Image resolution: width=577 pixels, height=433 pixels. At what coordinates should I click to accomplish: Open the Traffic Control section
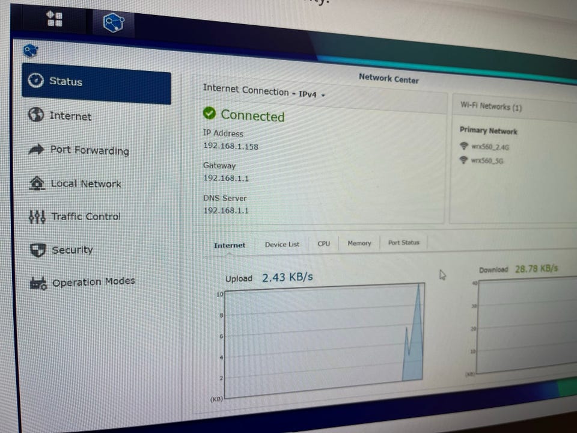[x=86, y=216]
